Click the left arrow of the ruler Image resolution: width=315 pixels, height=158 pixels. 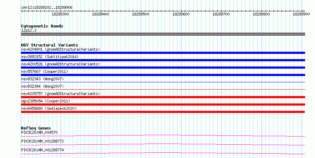(22, 11)
